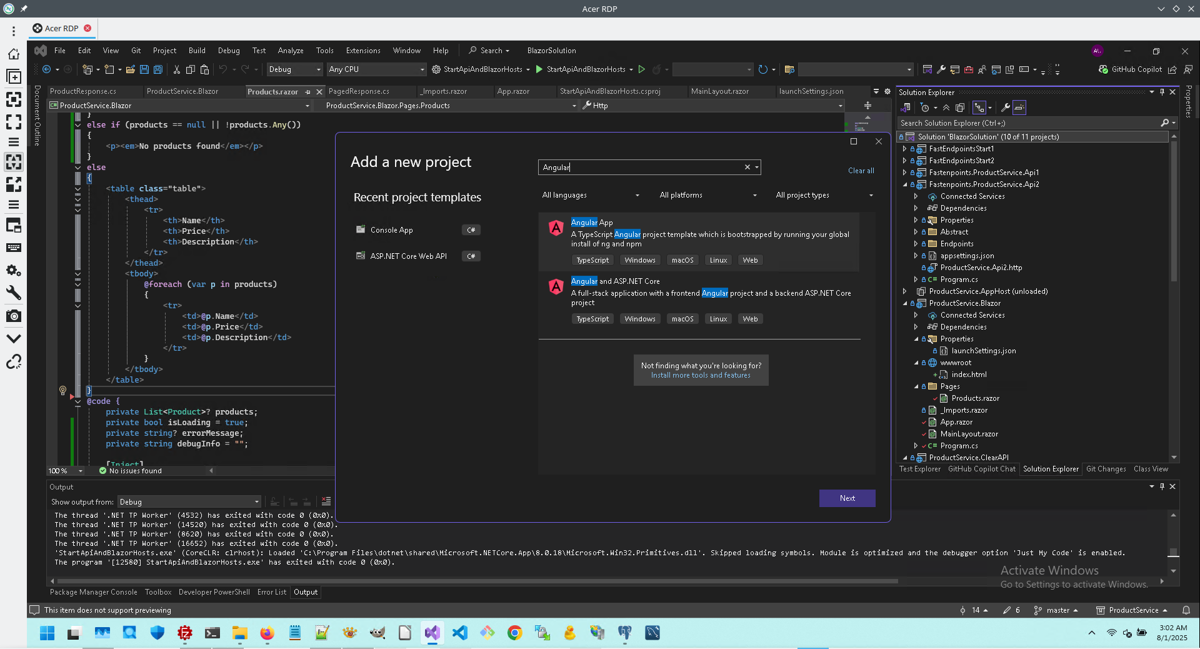Open the Build menu
This screenshot has width=1200, height=649.
(x=197, y=51)
